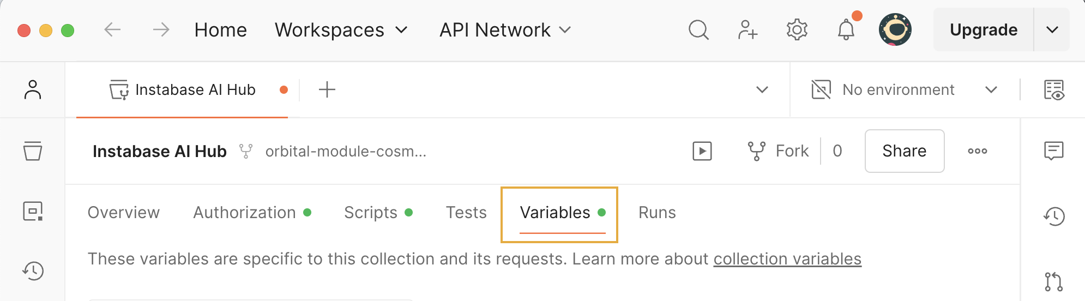Expand the Workspaces dropdown

pyautogui.click(x=341, y=30)
